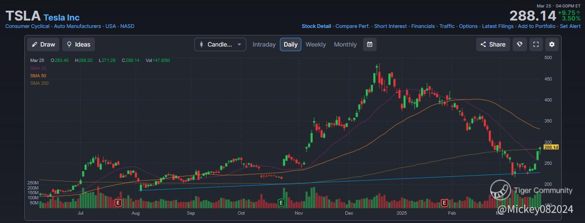Select the Daily timeframe
This screenshot has height=223, width=585.
pos(291,45)
